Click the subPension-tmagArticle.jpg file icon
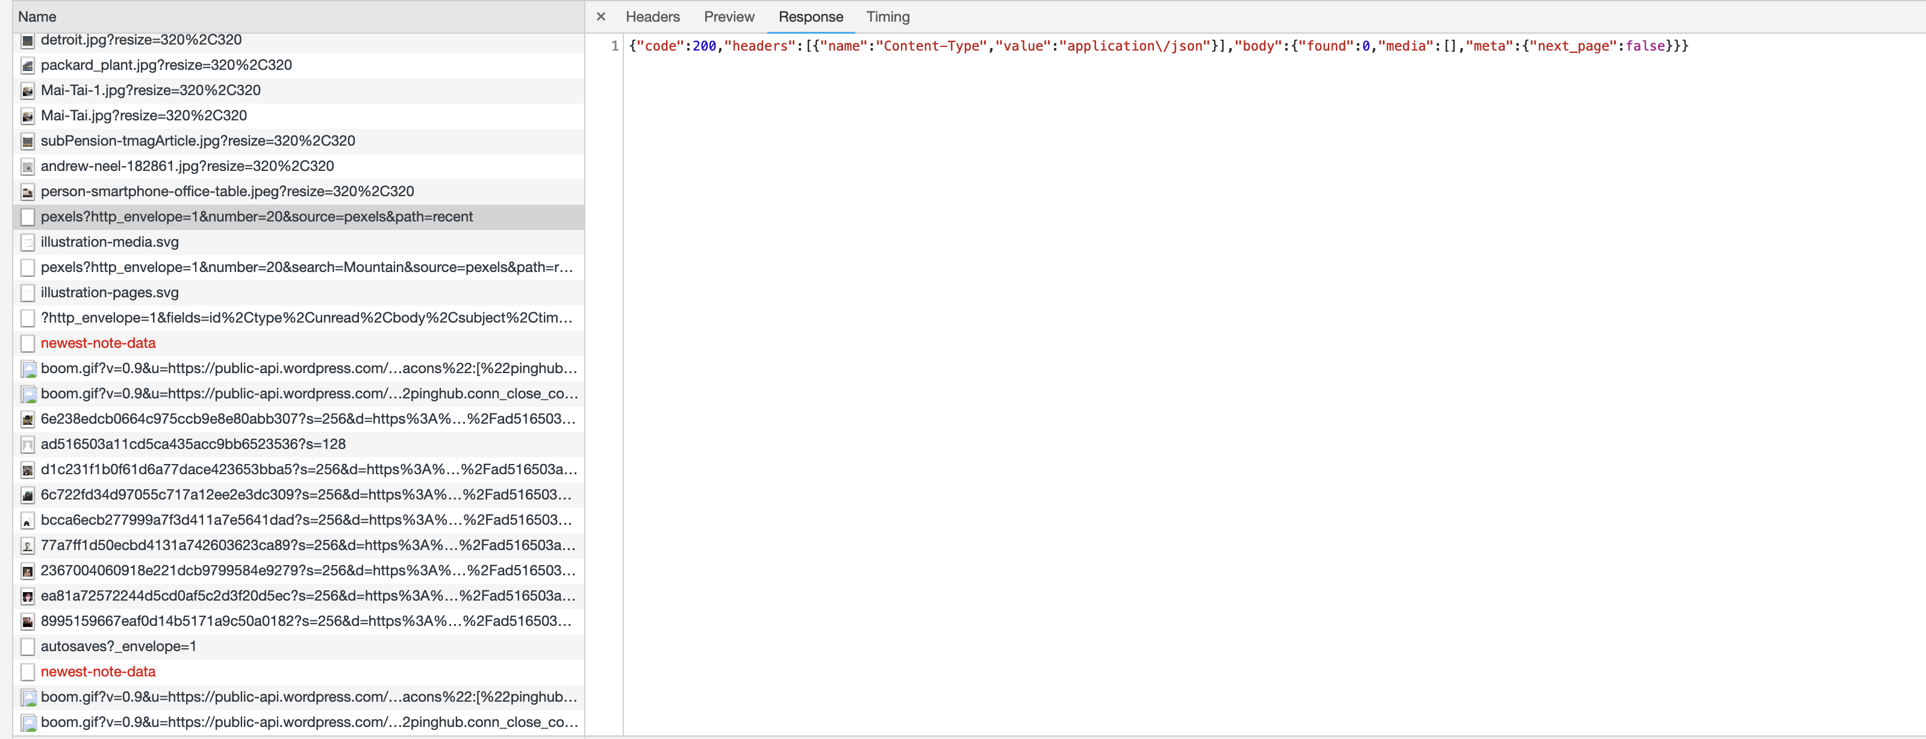 coord(28,141)
